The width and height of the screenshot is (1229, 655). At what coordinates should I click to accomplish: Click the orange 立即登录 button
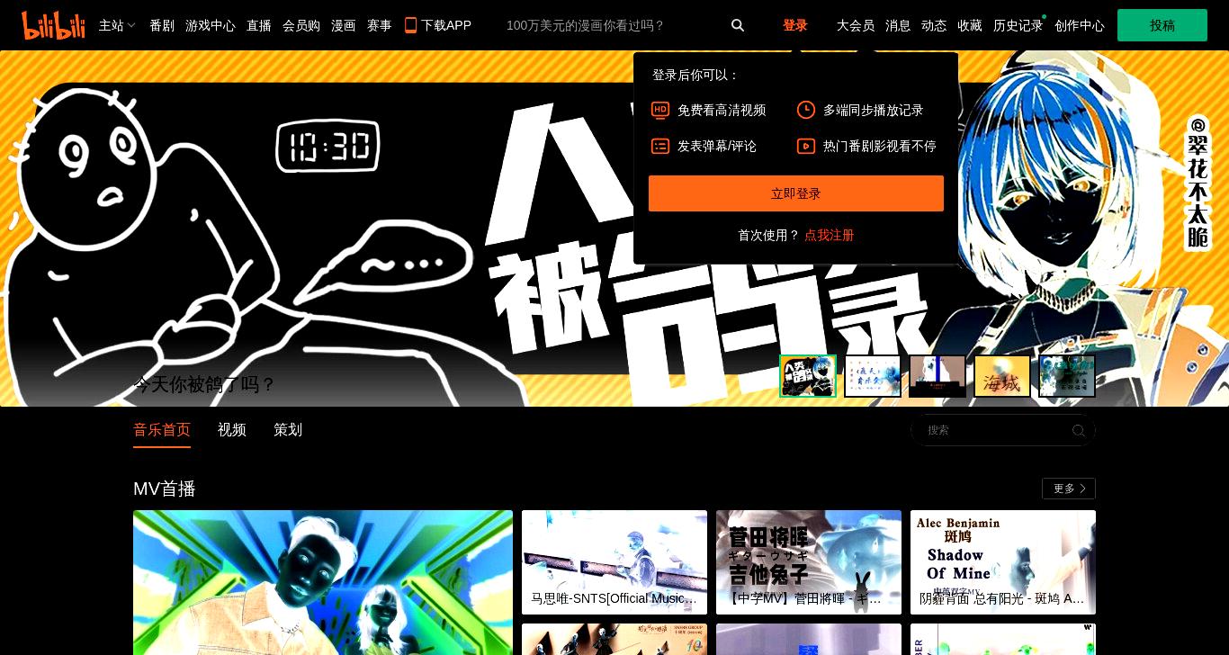[x=796, y=193]
